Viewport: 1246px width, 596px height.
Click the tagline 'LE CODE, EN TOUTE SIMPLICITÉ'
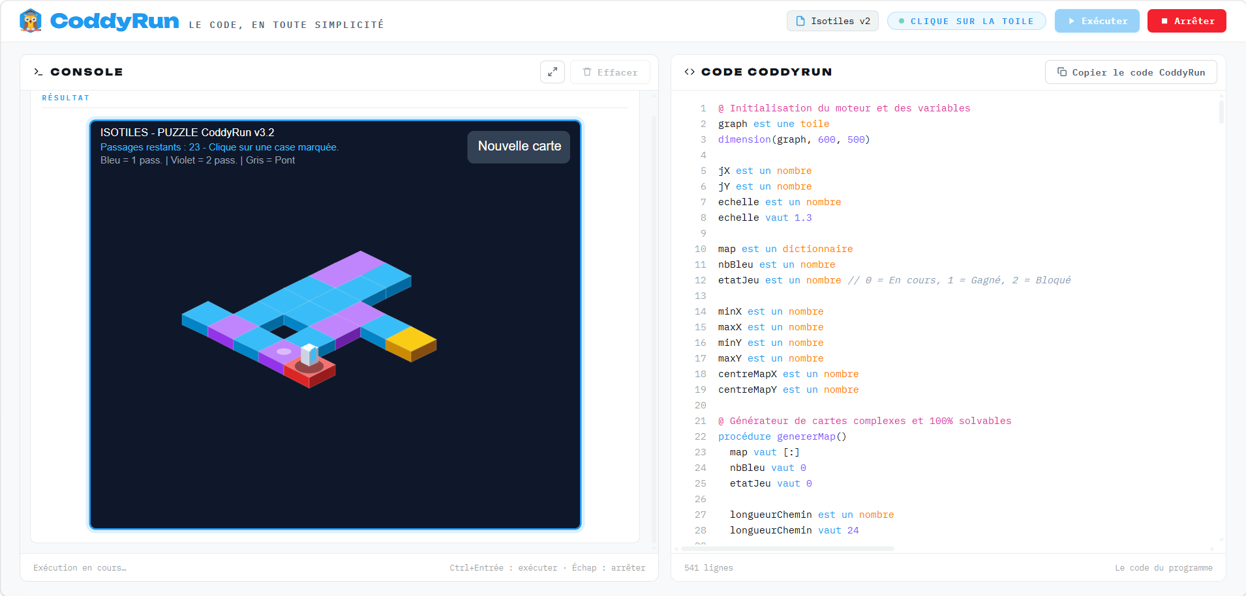pos(286,25)
